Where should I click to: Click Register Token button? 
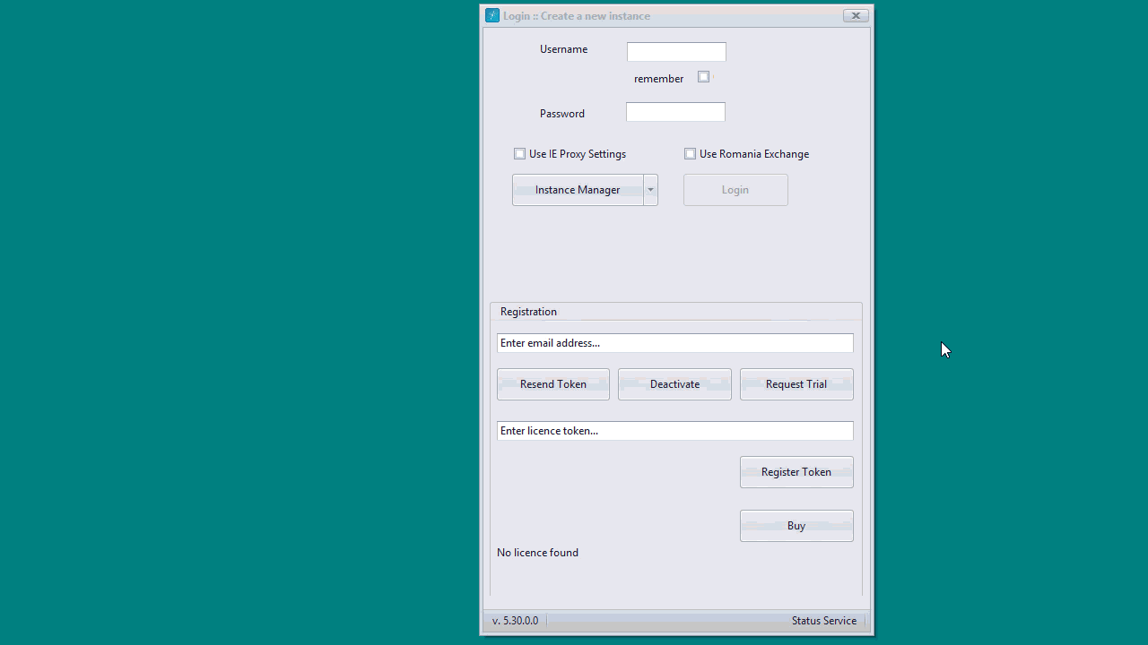pos(796,472)
